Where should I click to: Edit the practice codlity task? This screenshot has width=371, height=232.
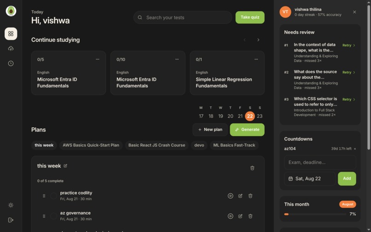(240, 196)
